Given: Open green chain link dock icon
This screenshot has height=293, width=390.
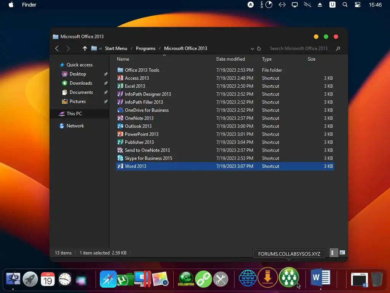Looking at the screenshot, I should pyautogui.click(x=203, y=279).
